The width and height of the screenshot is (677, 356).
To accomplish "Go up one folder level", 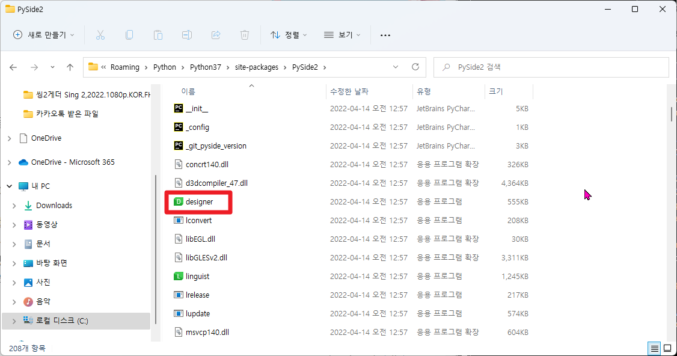I will 70,67.
